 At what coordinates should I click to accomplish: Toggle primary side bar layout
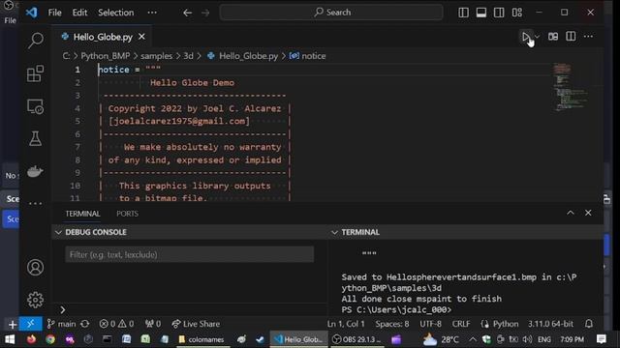[x=463, y=13]
